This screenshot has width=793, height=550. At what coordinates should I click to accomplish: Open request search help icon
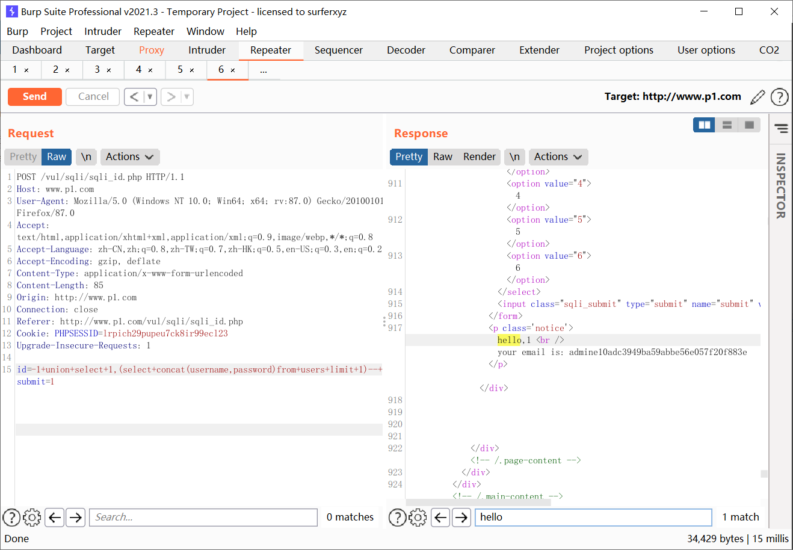(11, 517)
